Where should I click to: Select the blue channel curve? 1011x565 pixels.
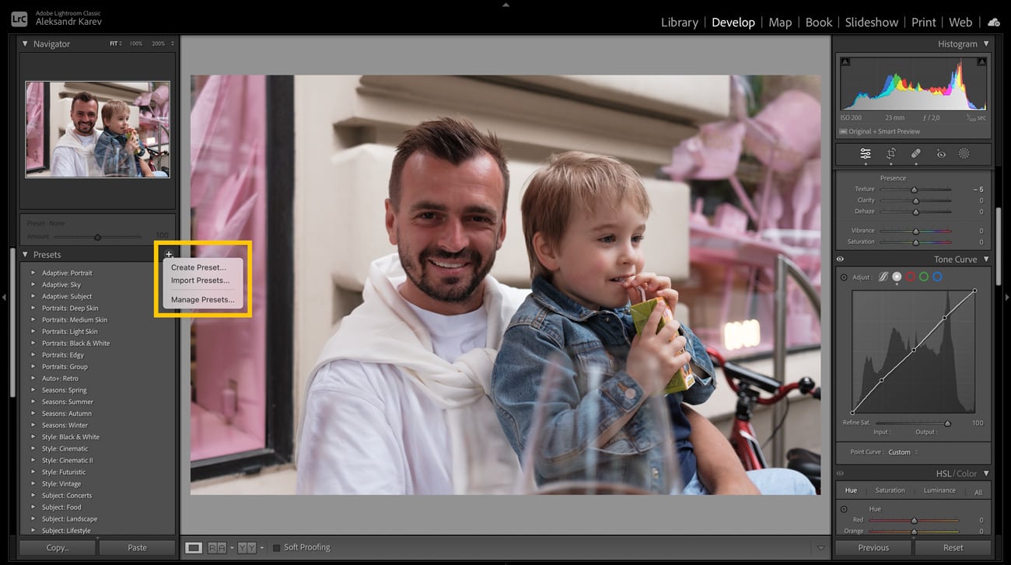(x=937, y=277)
